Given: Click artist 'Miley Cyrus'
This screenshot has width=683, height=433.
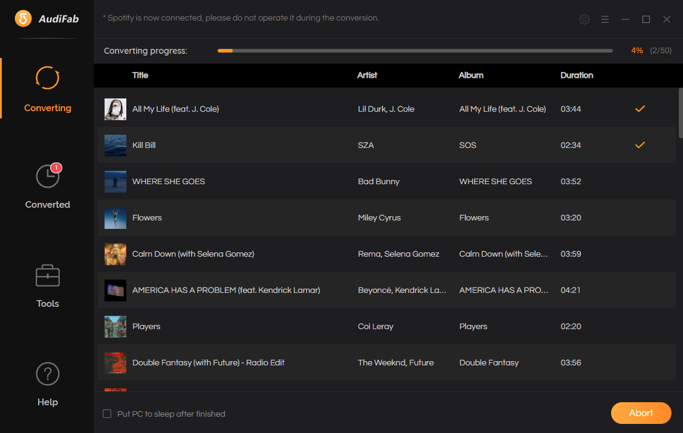Looking at the screenshot, I should (379, 217).
